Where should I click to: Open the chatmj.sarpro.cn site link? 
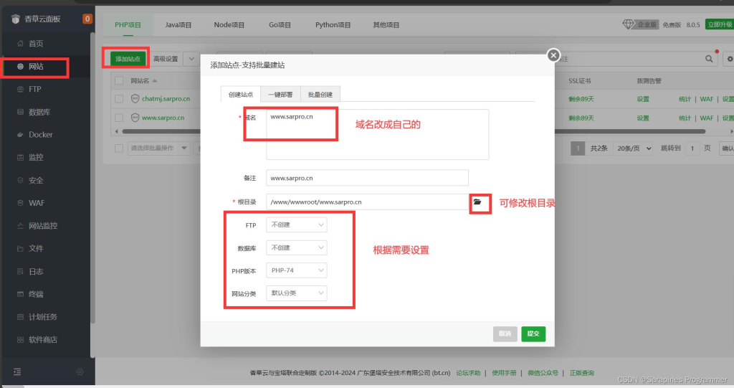coord(166,99)
